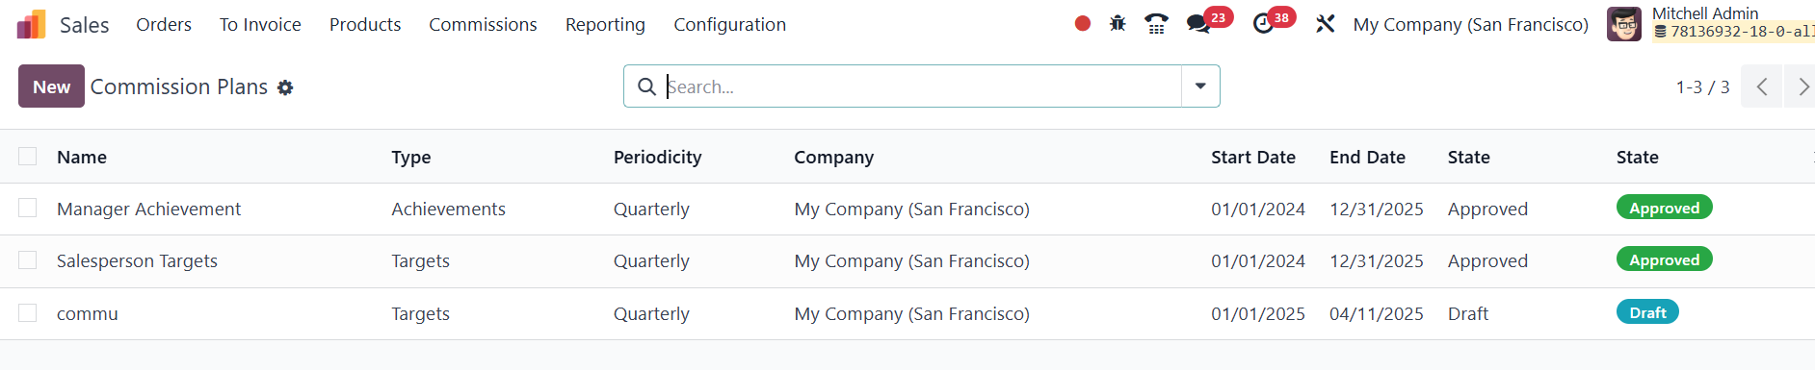The height and width of the screenshot is (370, 1815).
Task: Open the Sales app home icon
Action: point(31,24)
